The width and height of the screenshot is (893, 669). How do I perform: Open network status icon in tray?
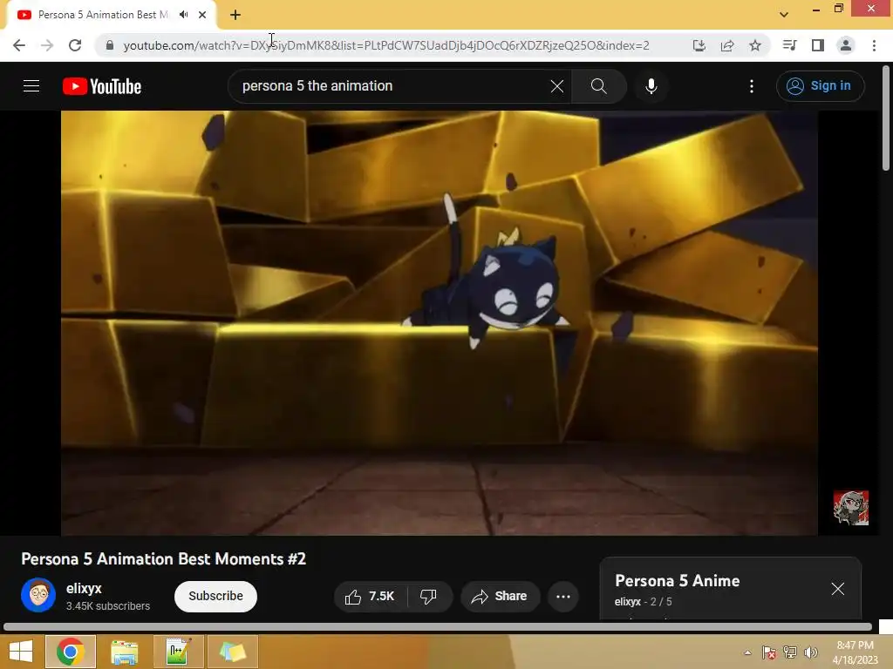pyautogui.click(x=790, y=652)
